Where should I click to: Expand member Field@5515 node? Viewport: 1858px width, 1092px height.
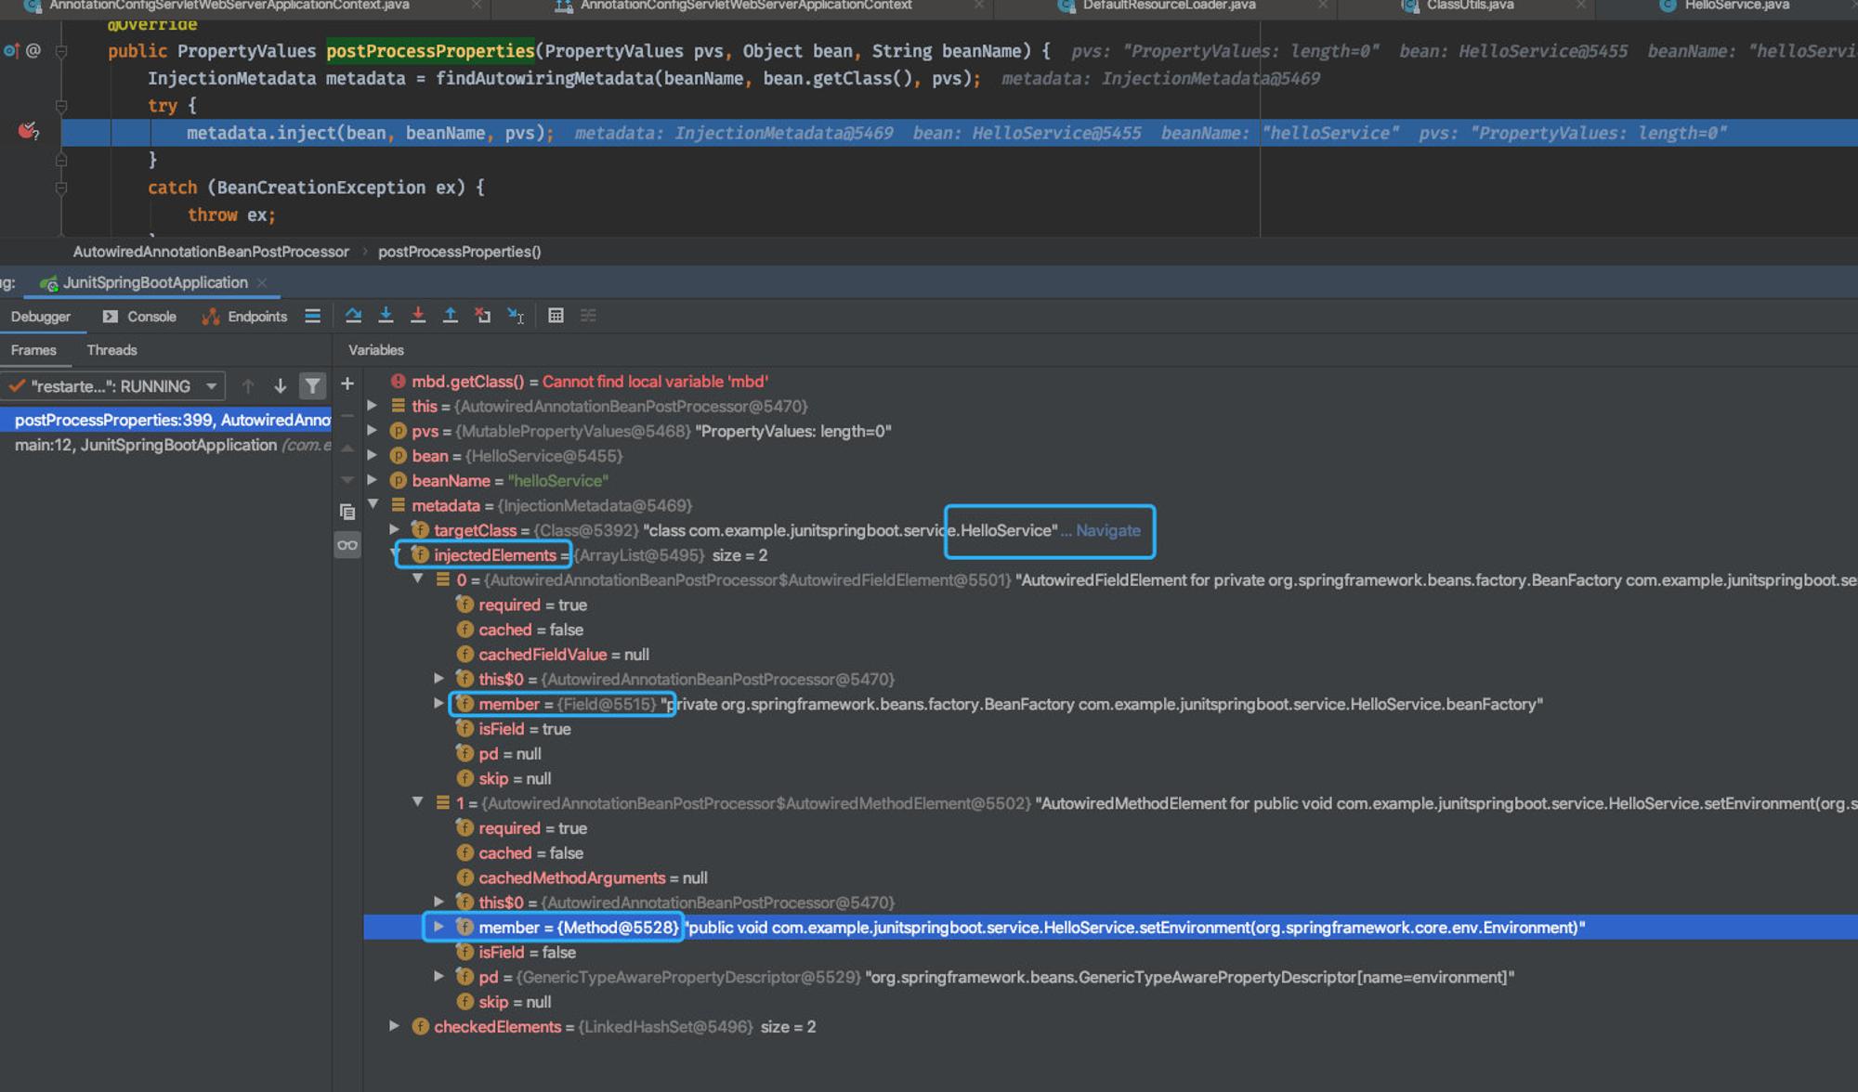pyautogui.click(x=438, y=703)
